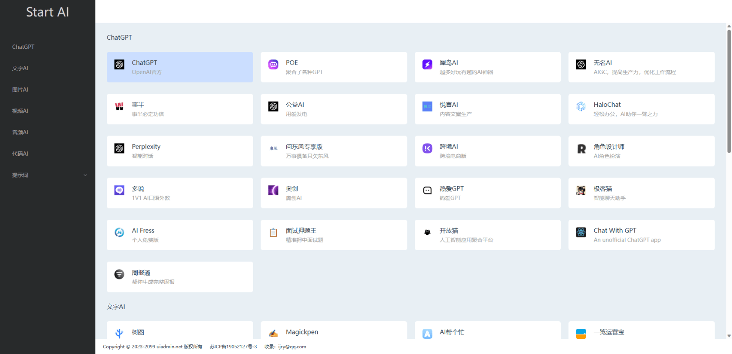Open the Perplexity card title
The height and width of the screenshot is (354, 732).
coord(146,146)
